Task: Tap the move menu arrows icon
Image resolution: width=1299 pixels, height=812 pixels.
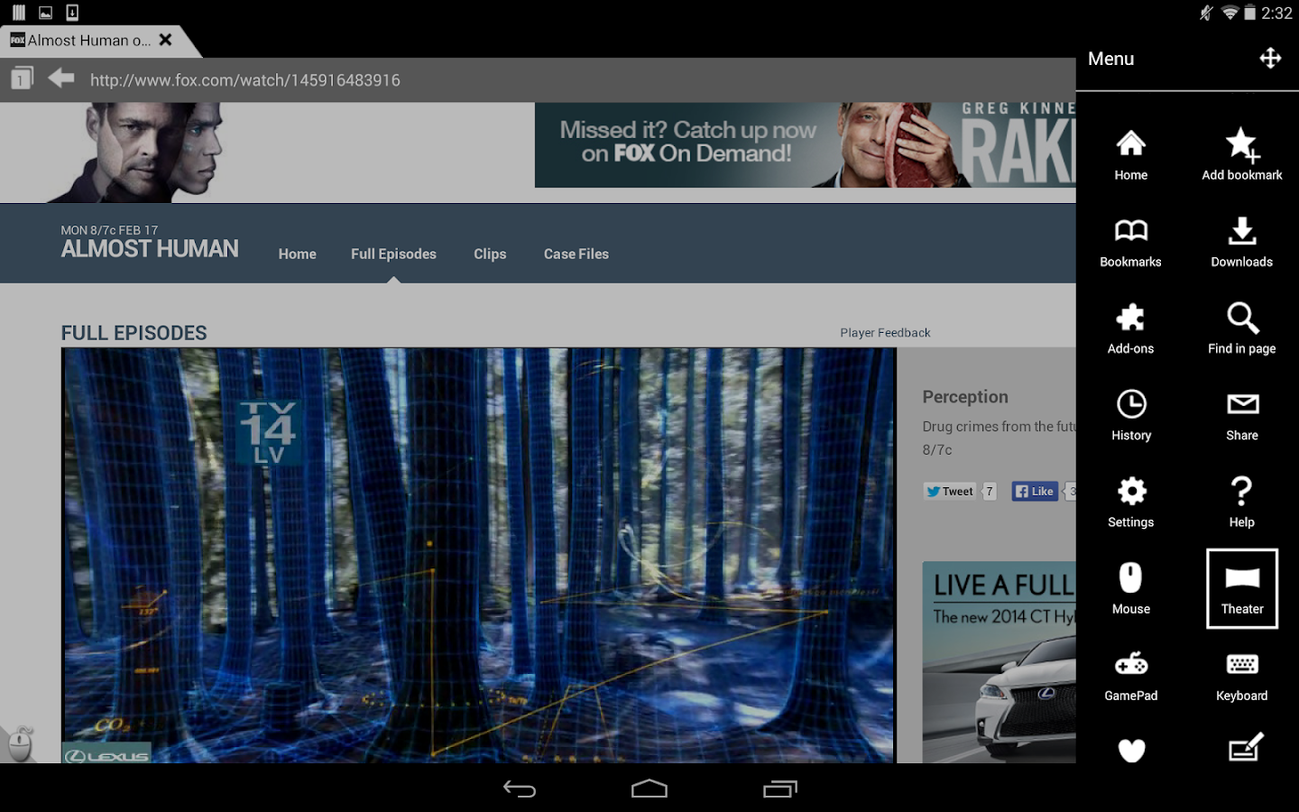Action: point(1270,59)
